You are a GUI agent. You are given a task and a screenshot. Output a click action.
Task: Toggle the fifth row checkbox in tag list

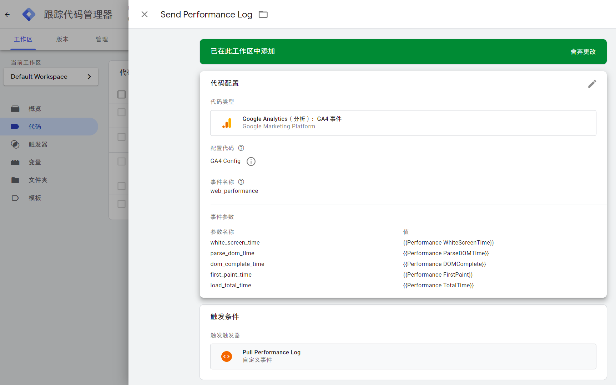(121, 204)
